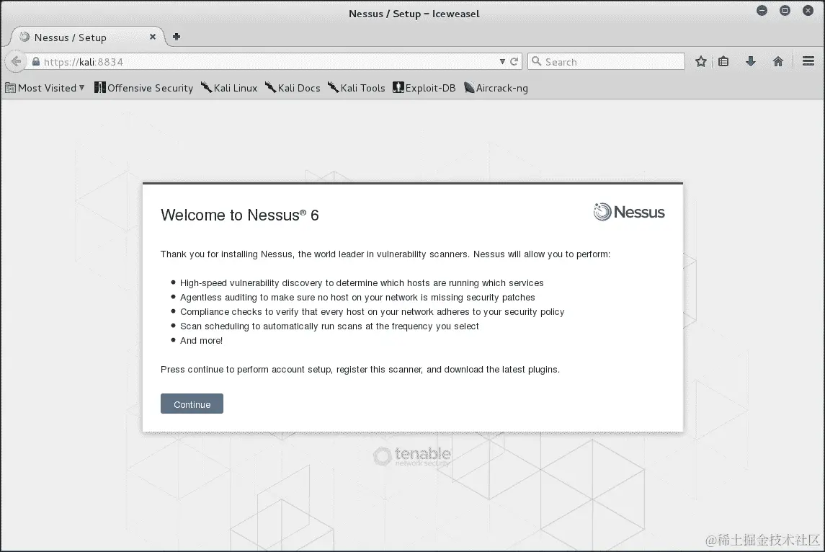This screenshot has height=552, width=825.
Task: Click the Continue button
Action: [x=192, y=404]
